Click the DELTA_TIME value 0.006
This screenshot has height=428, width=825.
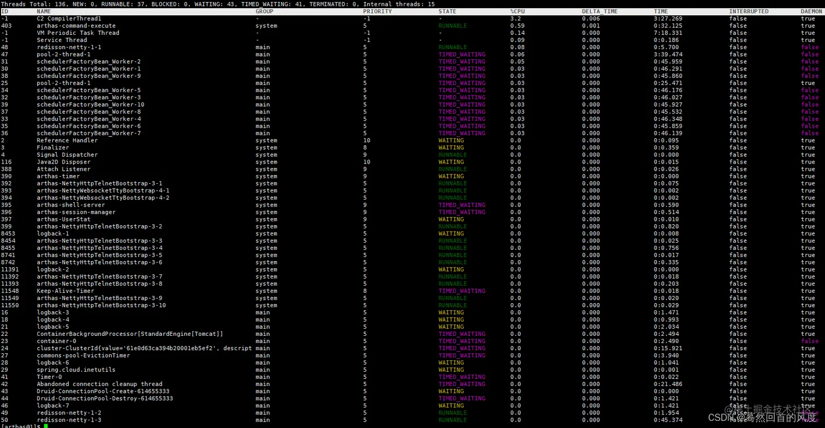pyautogui.click(x=591, y=19)
